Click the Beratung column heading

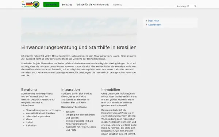pyautogui.click(x=29, y=90)
